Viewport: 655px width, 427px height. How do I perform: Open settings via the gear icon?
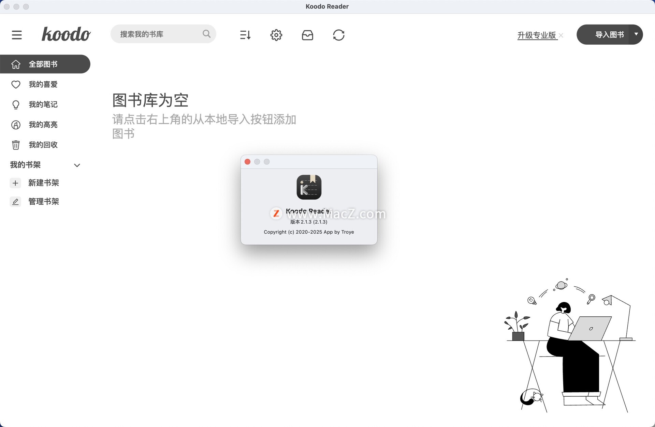[x=276, y=35]
